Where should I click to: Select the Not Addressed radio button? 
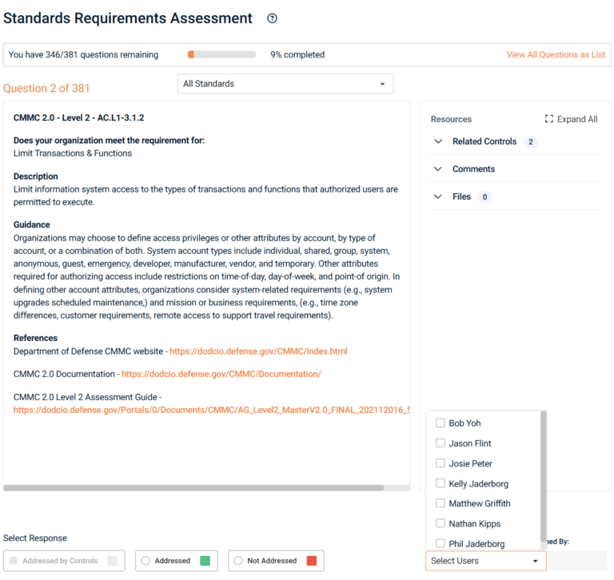238,561
